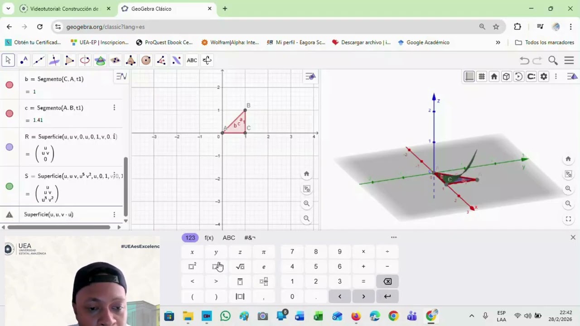Open 3D view settings gear
This screenshot has width=580, height=326.
point(544,77)
